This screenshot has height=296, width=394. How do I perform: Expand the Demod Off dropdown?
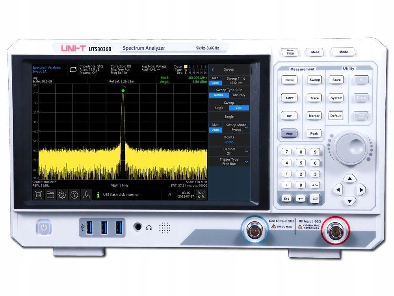[247, 151]
